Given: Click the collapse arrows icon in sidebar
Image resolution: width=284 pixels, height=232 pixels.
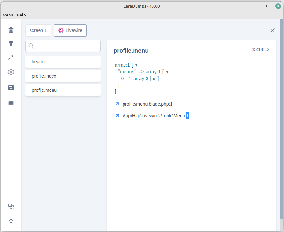Looking at the screenshot, I should [11, 57].
